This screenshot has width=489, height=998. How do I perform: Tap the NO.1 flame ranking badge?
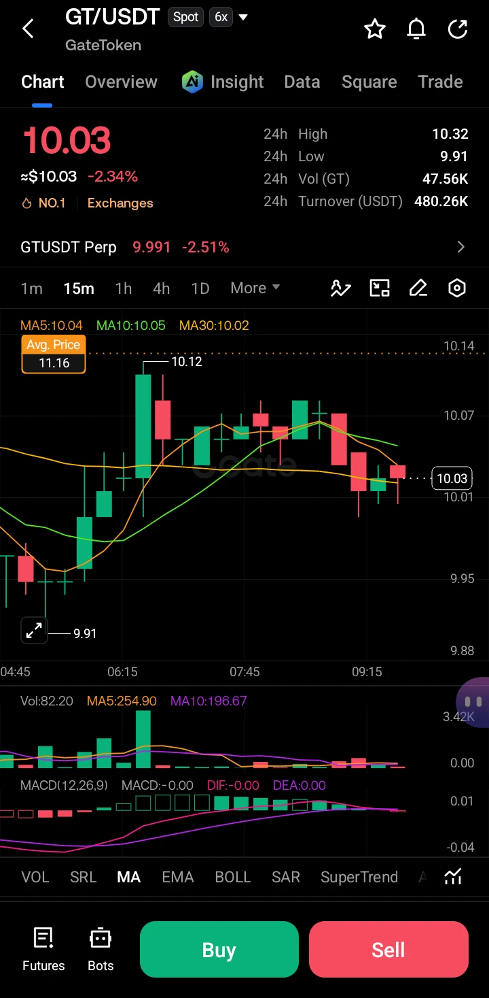click(x=43, y=203)
